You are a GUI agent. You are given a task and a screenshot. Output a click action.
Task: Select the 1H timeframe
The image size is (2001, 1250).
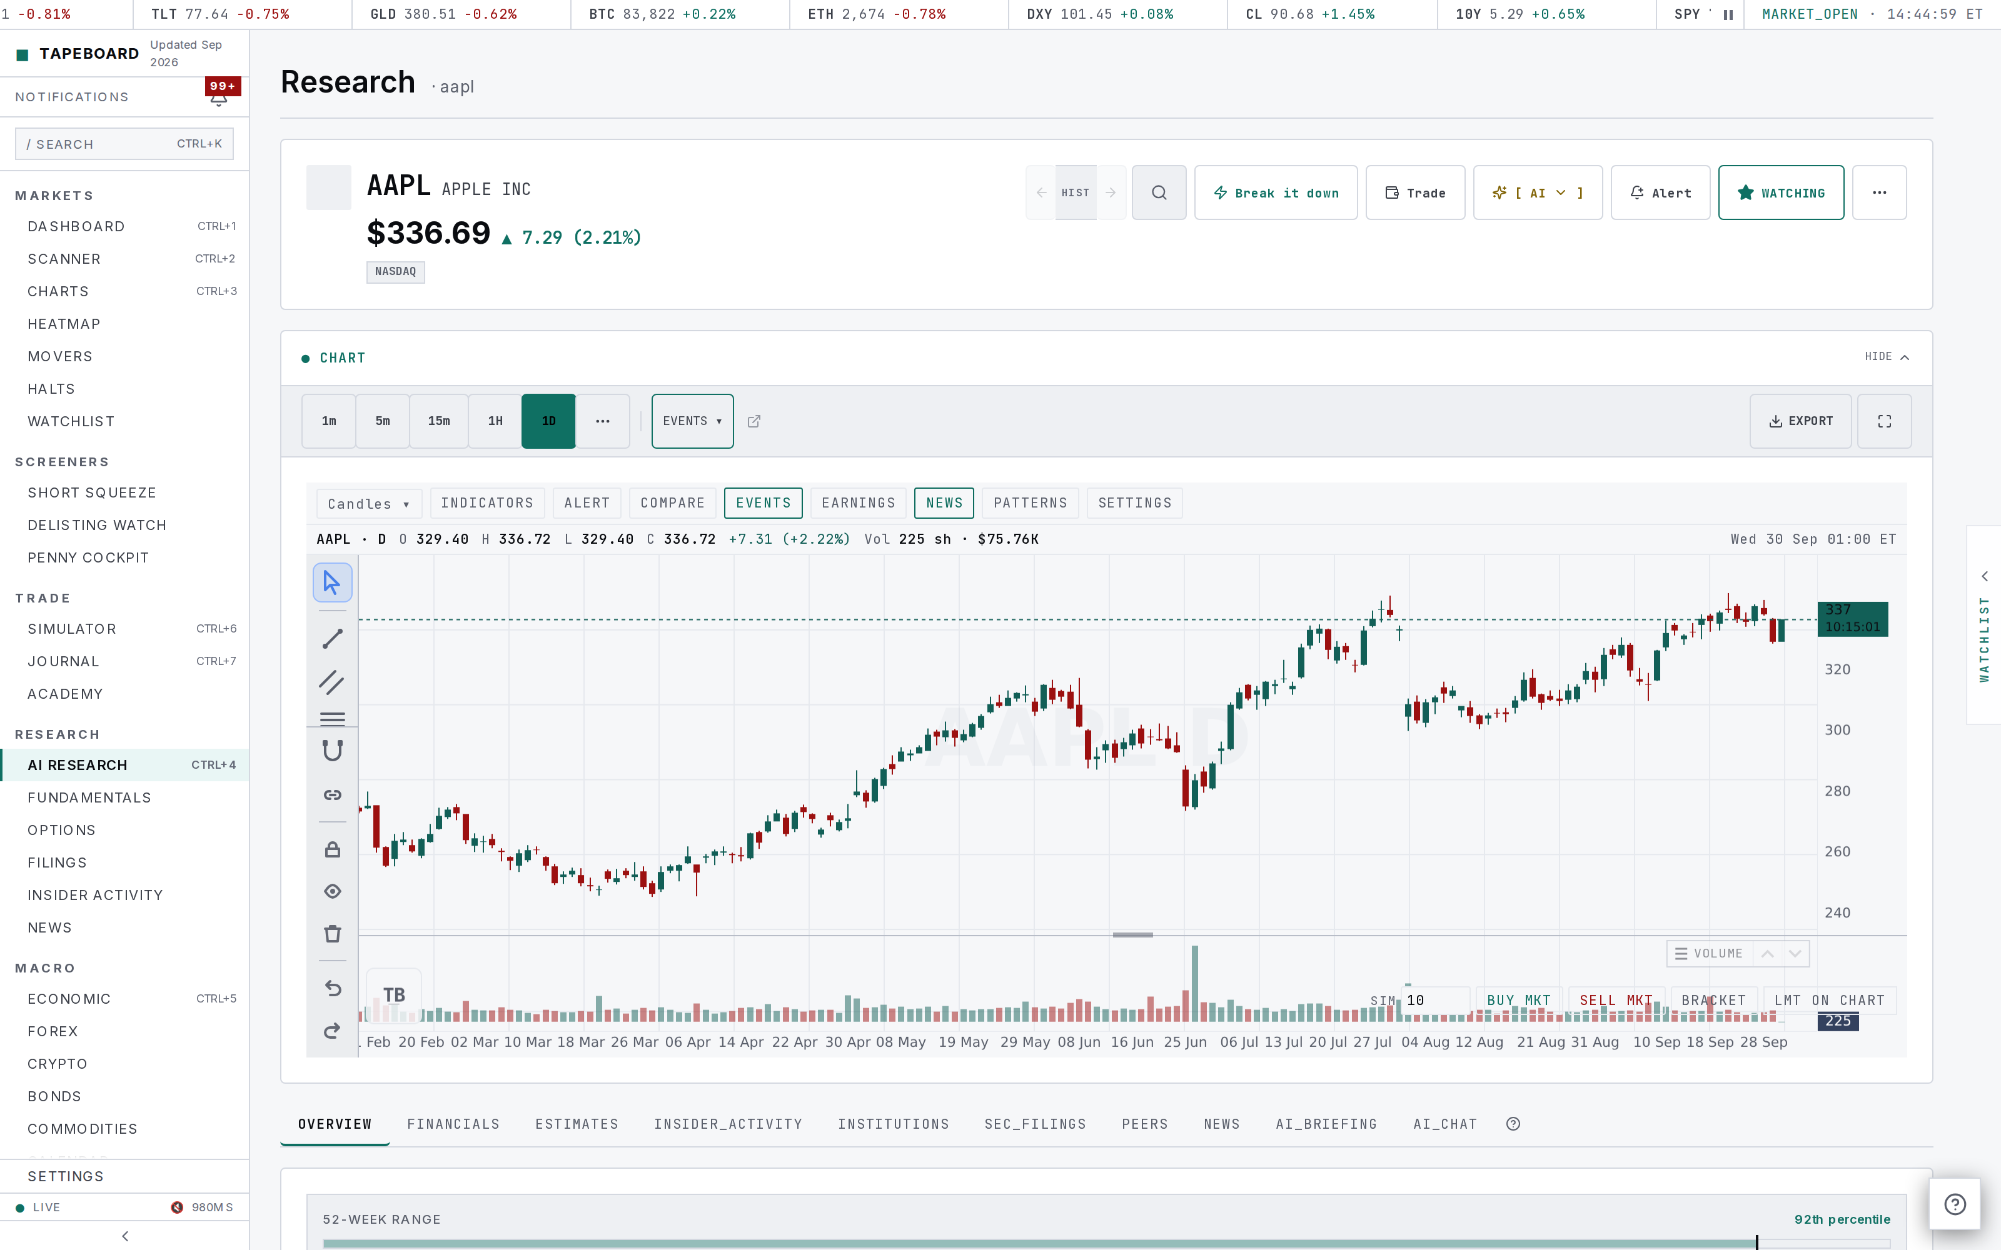495,422
